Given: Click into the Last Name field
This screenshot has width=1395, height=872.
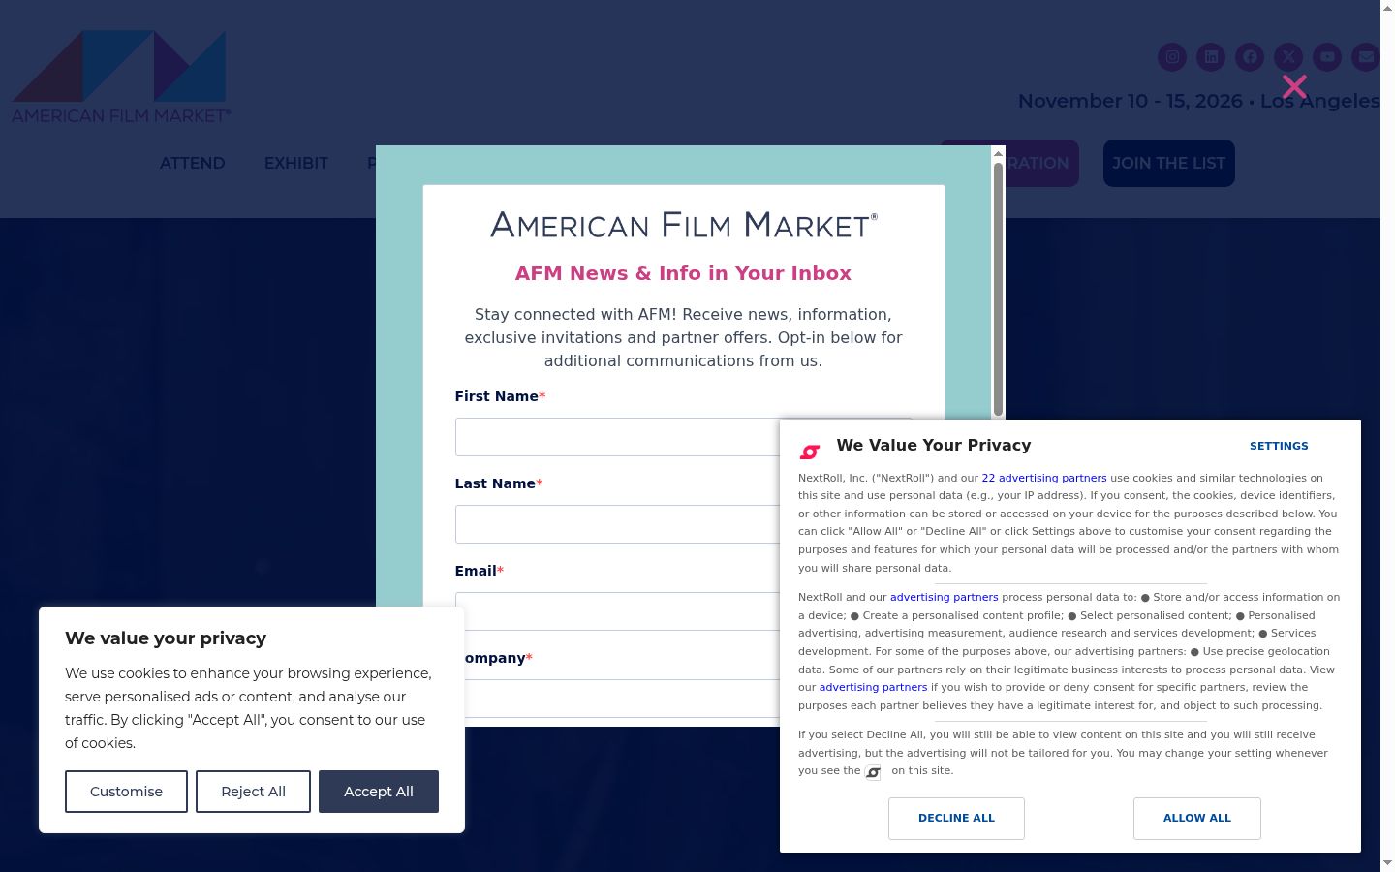Looking at the screenshot, I should click(617, 524).
